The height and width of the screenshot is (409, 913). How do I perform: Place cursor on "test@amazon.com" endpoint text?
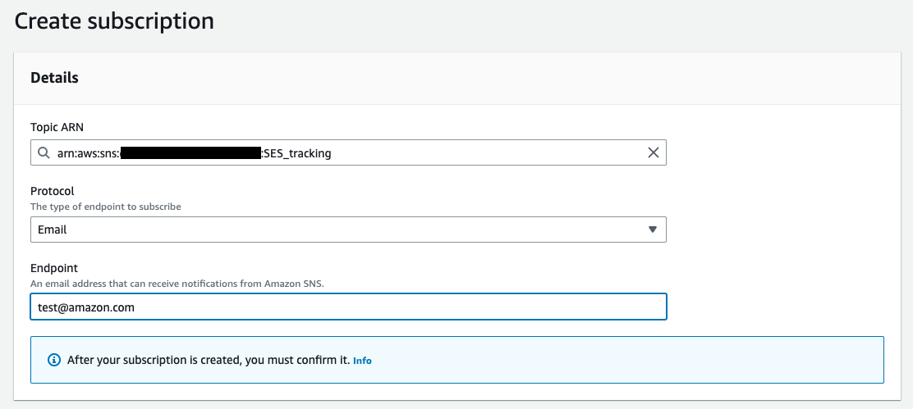tap(86, 307)
